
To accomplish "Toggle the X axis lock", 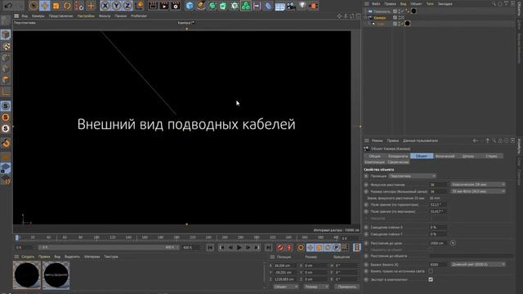I will [105, 6].
